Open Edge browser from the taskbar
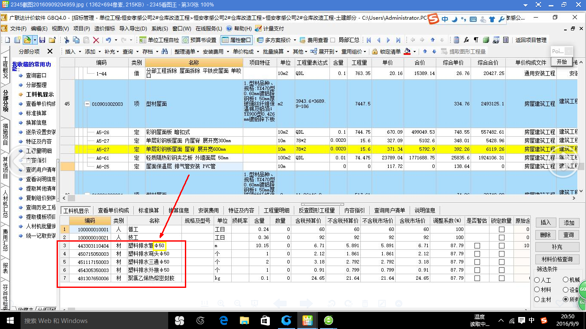Image resolution: width=586 pixels, height=329 pixels. (224, 320)
